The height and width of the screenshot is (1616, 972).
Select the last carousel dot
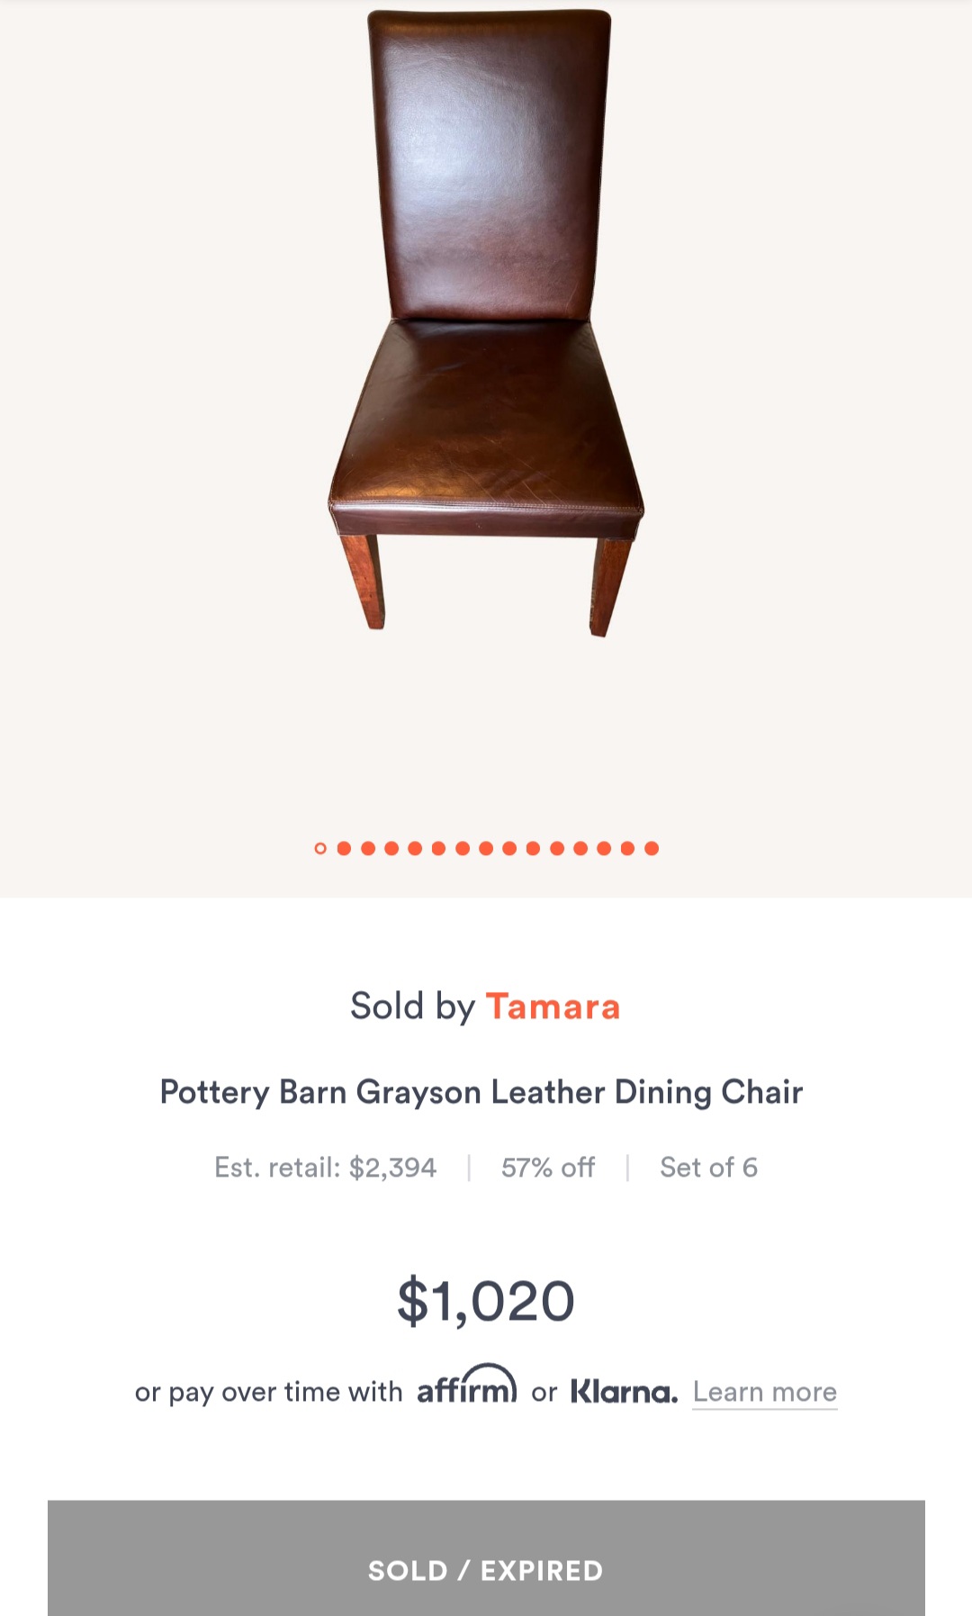pos(652,848)
